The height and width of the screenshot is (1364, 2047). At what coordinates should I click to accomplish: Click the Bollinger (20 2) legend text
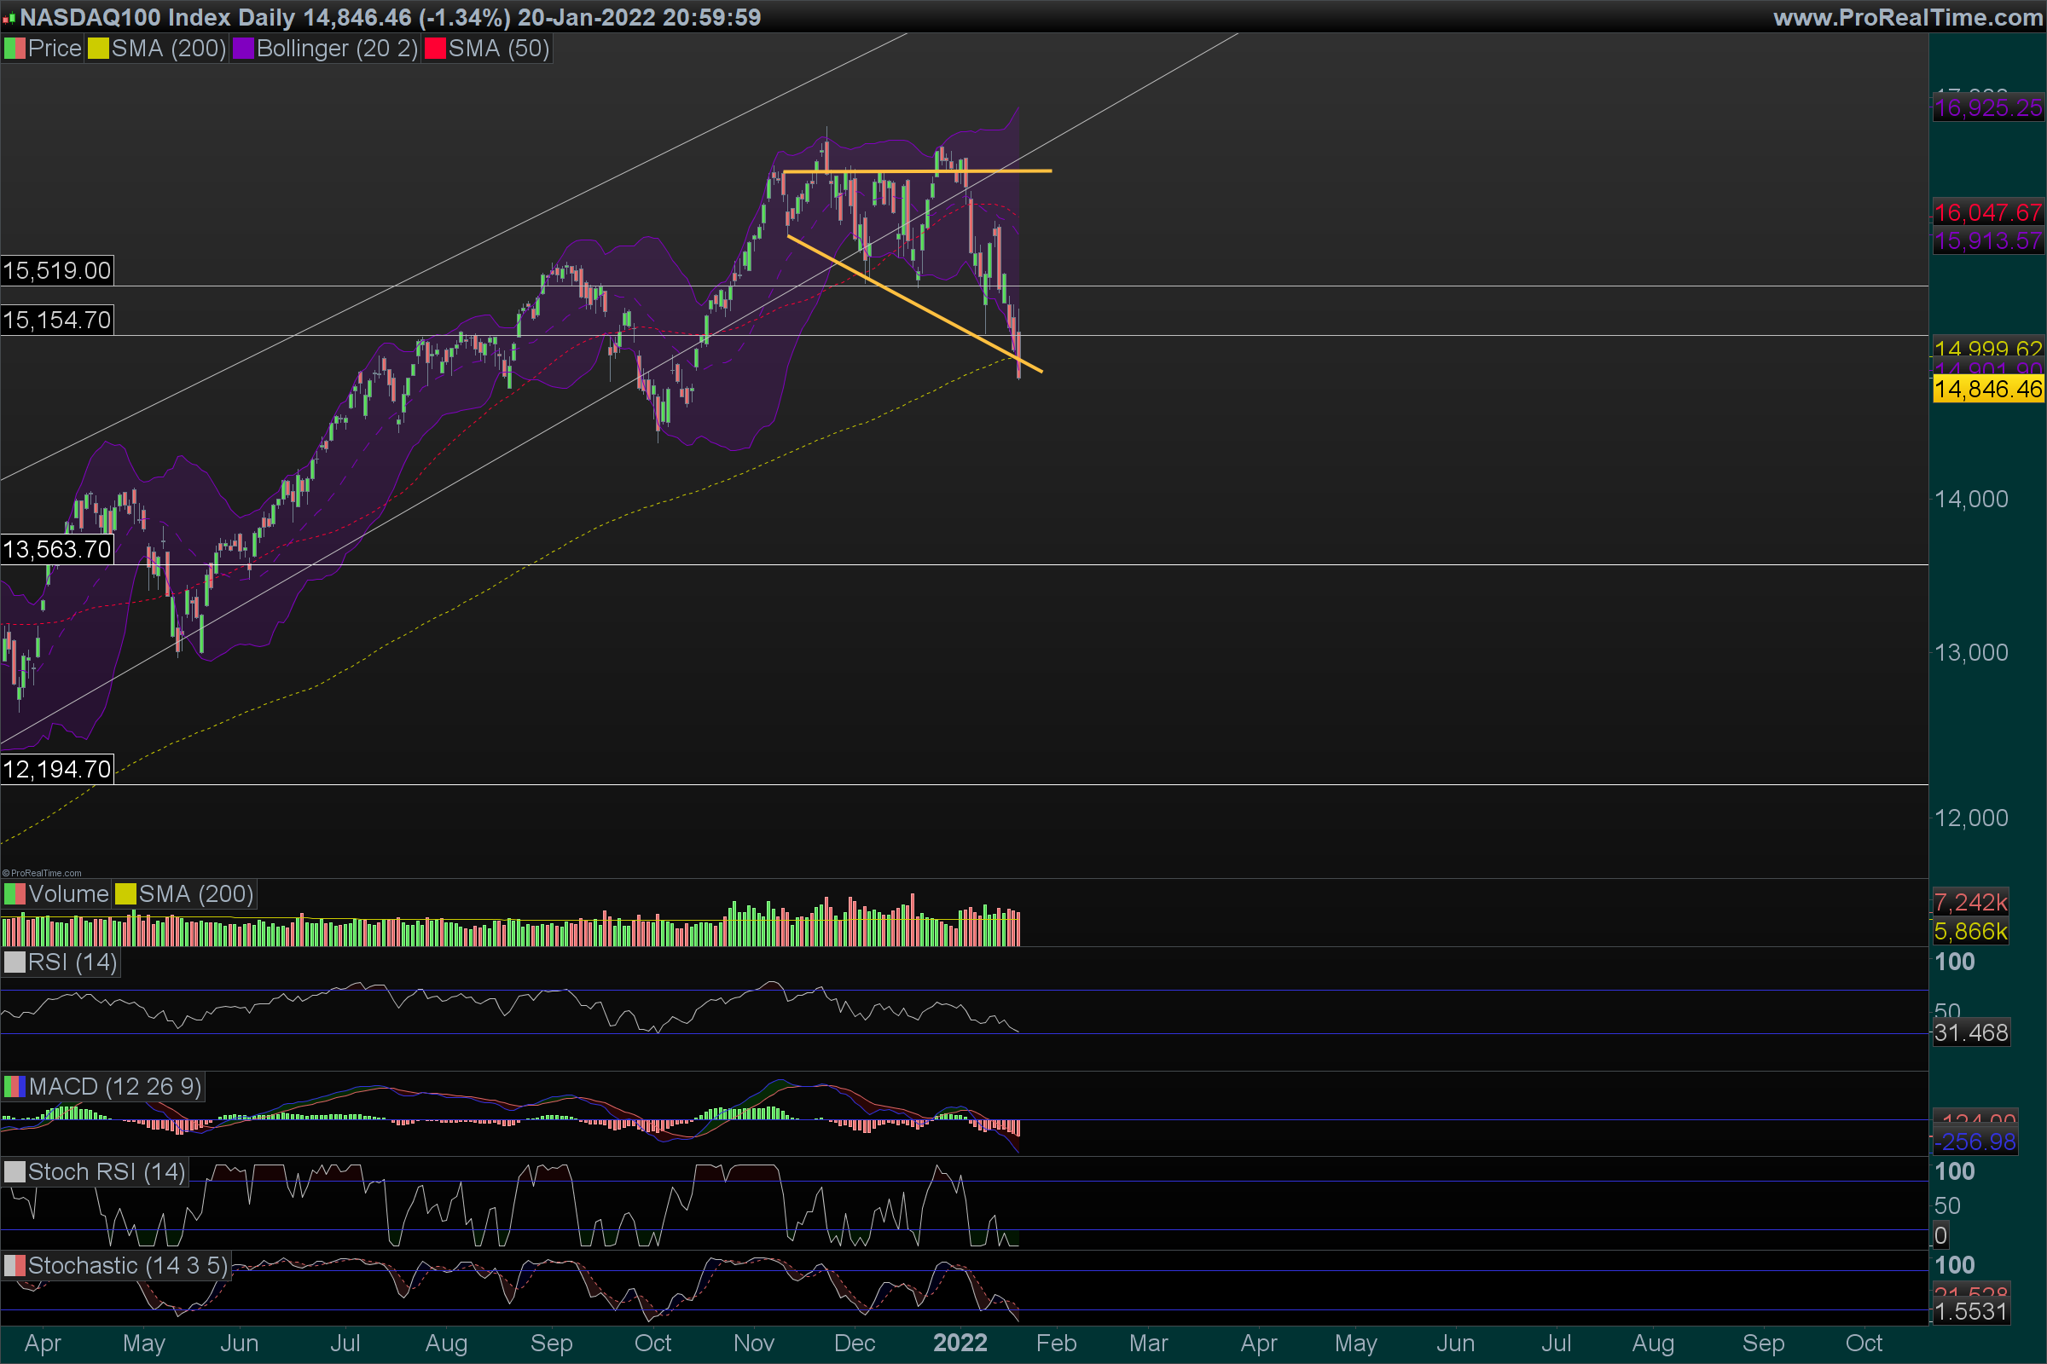(x=337, y=49)
